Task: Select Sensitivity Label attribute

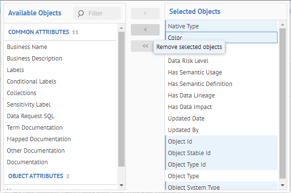Action: coord(60,105)
